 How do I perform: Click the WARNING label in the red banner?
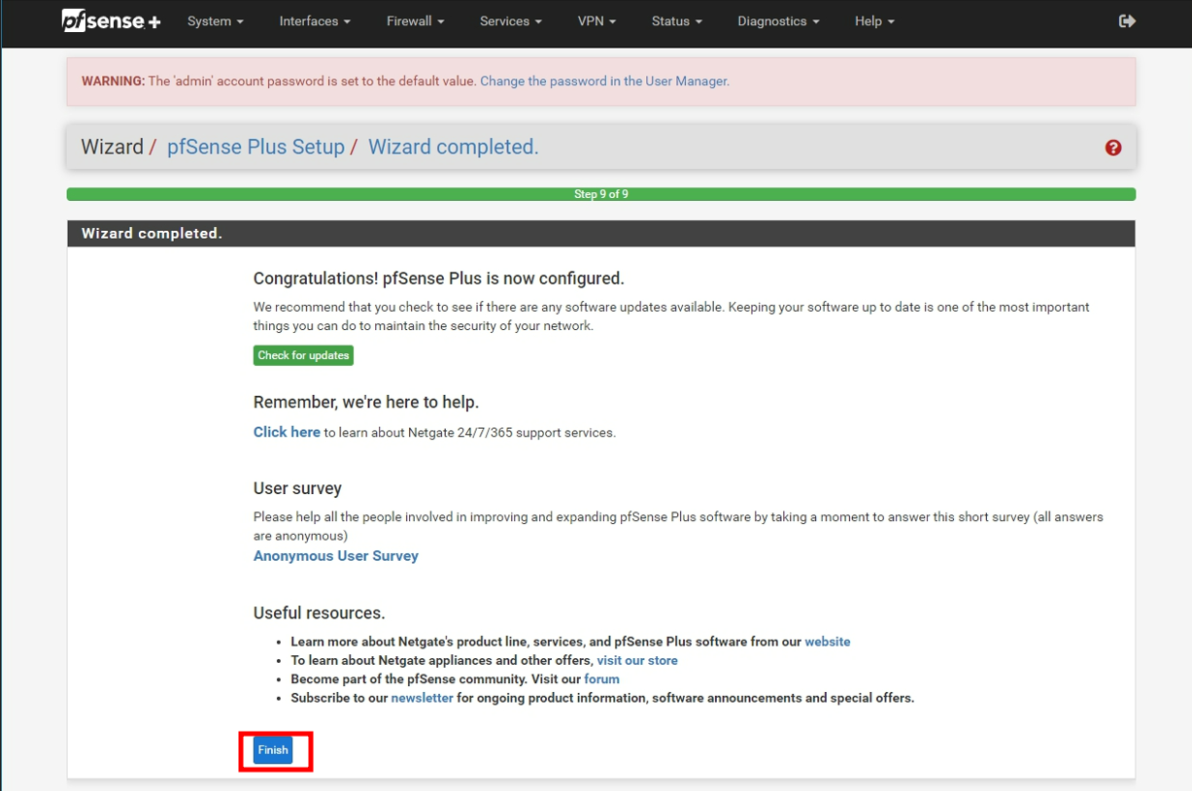click(x=113, y=82)
